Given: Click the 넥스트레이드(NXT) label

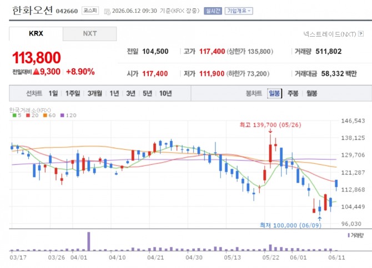Looking at the screenshot, I should point(330,34).
